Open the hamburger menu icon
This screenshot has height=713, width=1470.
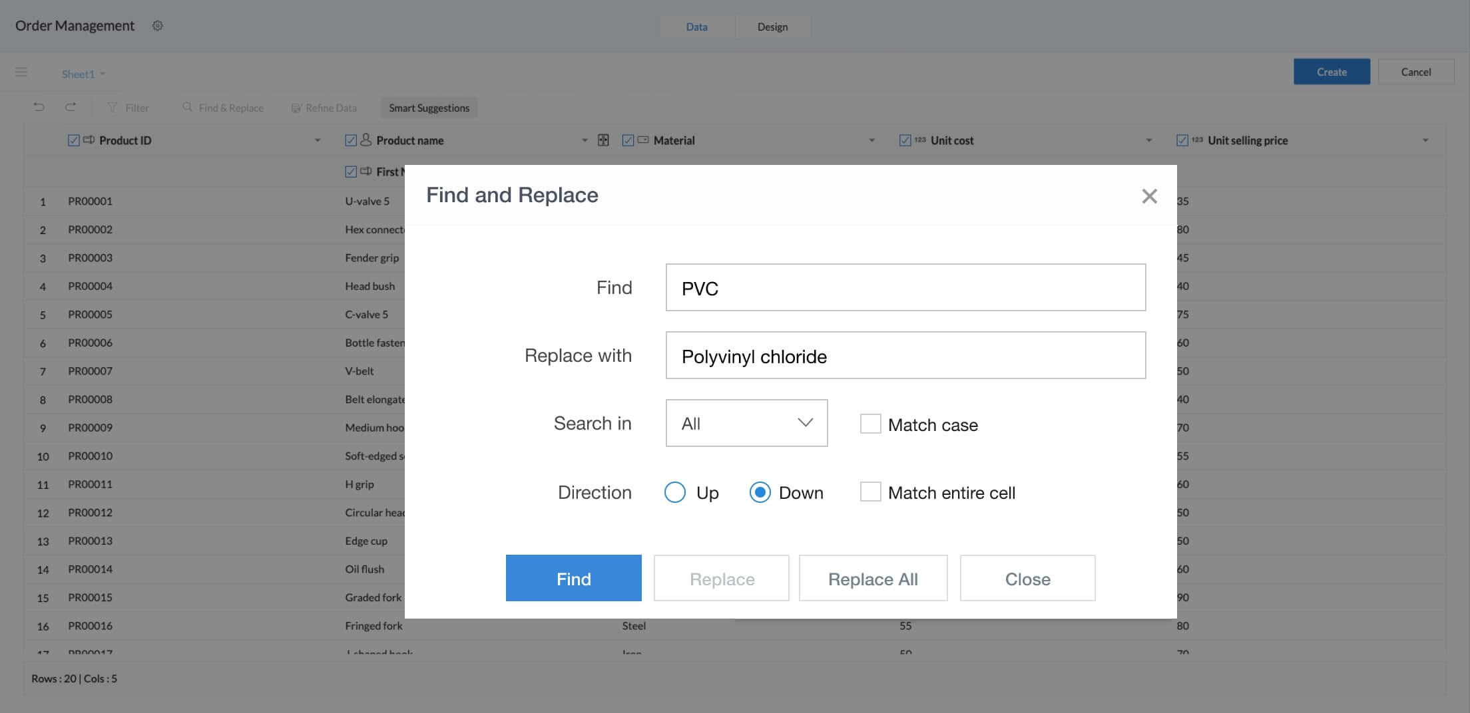(x=21, y=72)
